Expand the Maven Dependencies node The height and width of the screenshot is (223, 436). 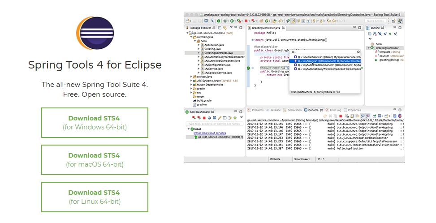[x=191, y=85]
